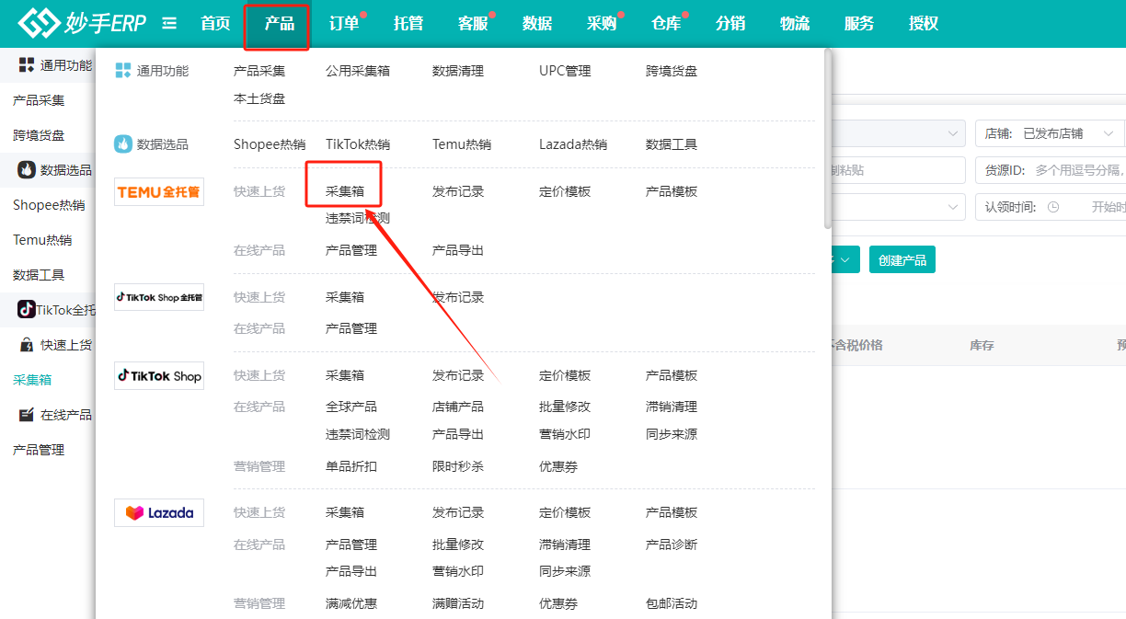Viewport: 1126px width, 619px height.
Task: Open 单品折扣 link
Action: coord(351,466)
